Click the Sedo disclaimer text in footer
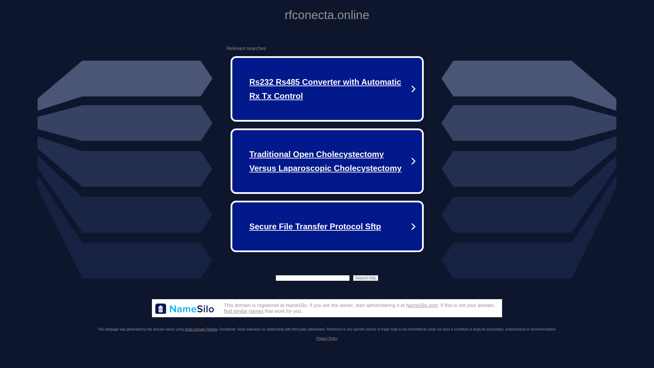654x368 pixels. [x=388, y=329]
